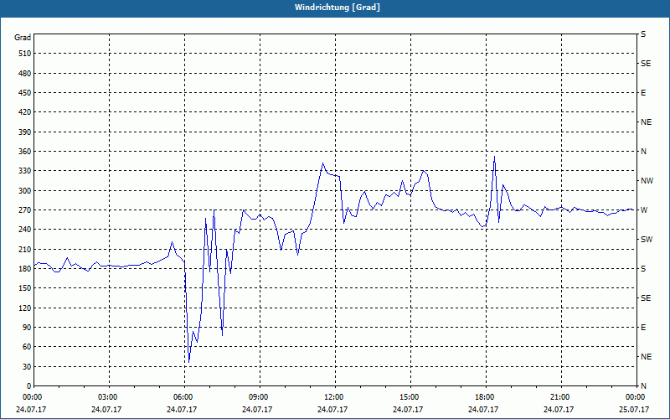
Task: Click the NW compass label on right axis
Action: pos(647,181)
